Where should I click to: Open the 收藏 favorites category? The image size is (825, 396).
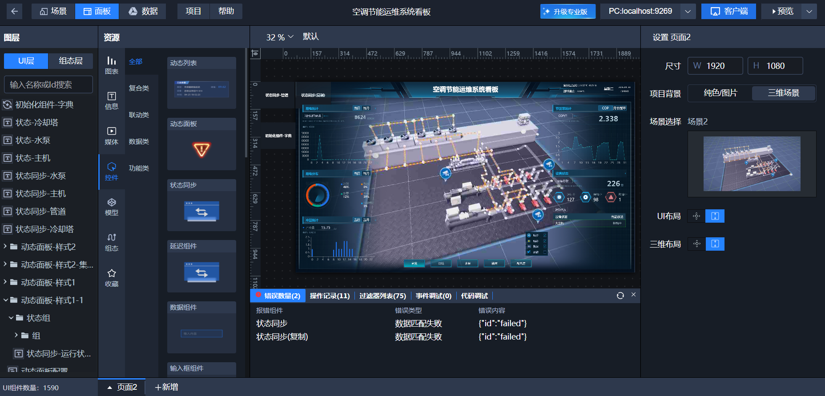coord(111,278)
